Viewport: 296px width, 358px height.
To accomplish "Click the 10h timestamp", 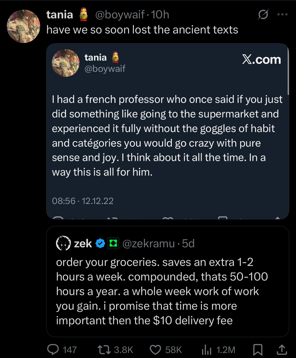I will click(x=160, y=15).
